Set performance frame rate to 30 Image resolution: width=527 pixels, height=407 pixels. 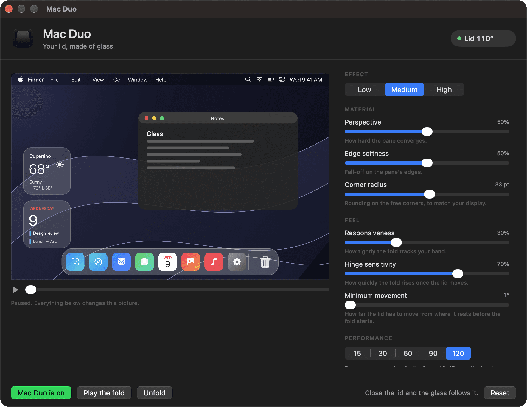click(x=383, y=353)
